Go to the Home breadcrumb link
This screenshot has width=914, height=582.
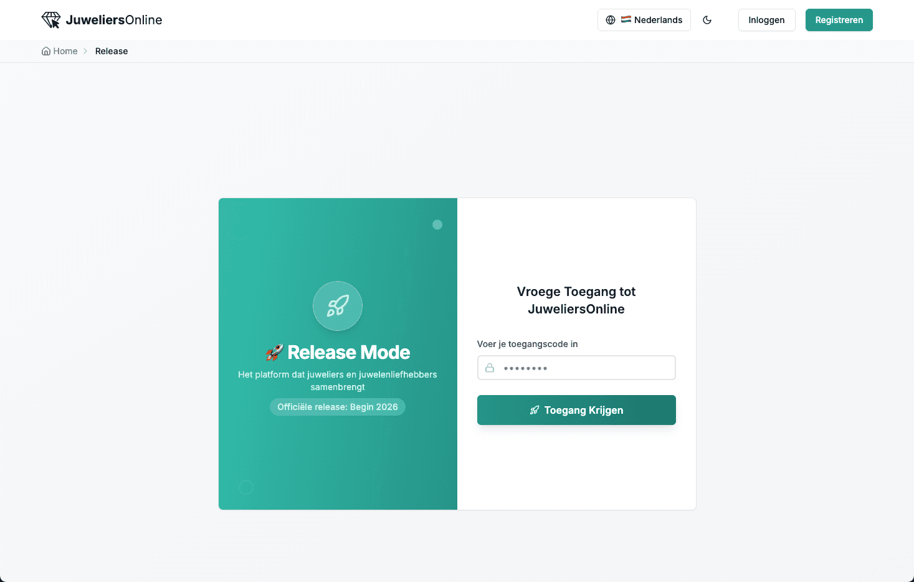tap(65, 51)
